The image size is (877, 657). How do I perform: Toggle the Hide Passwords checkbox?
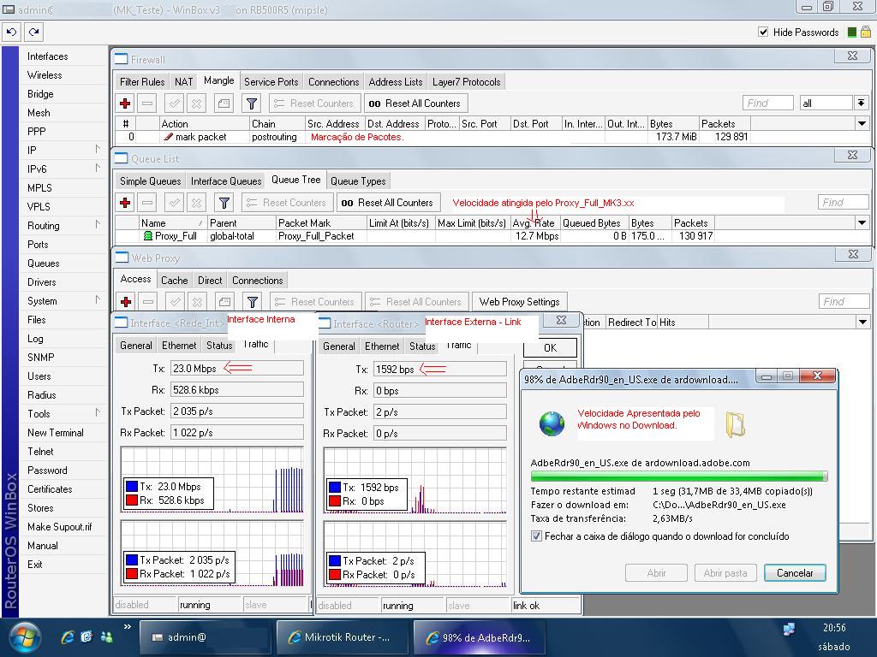click(763, 33)
